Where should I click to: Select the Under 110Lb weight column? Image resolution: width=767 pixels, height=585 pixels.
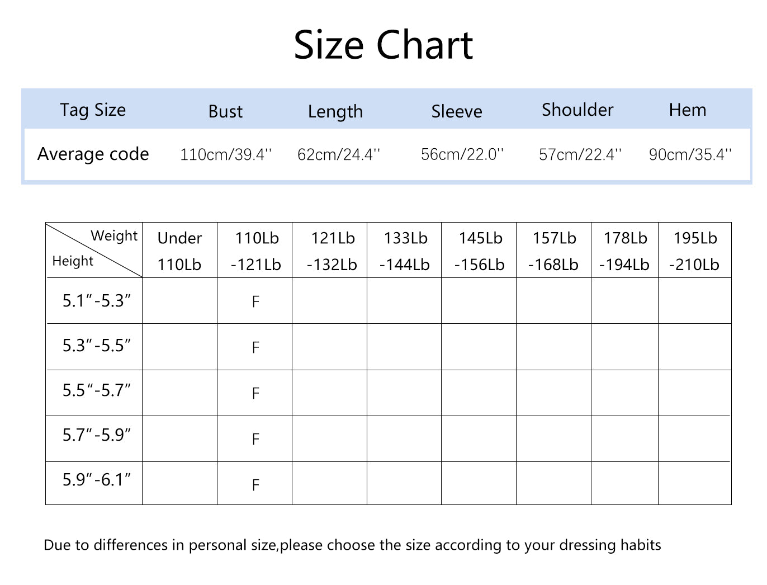click(x=179, y=251)
